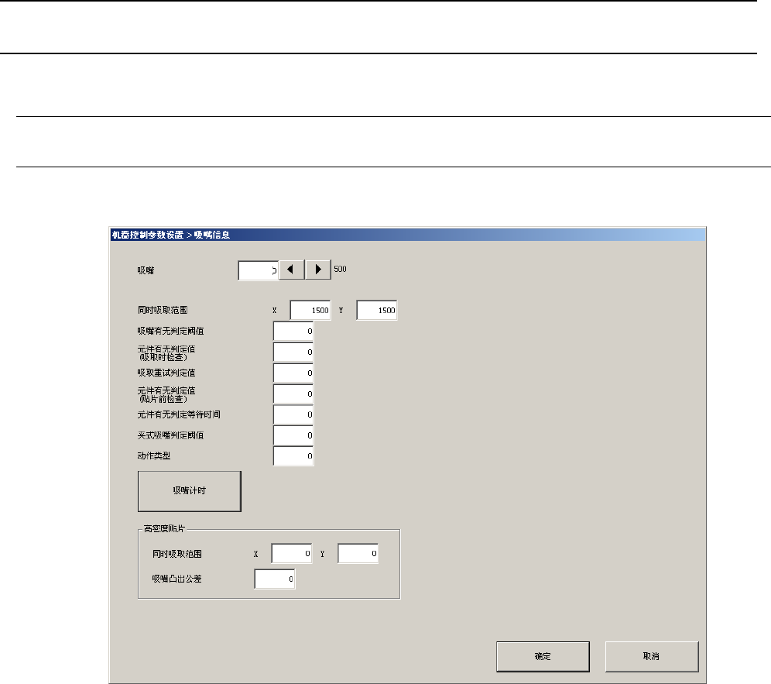Focus the 吸嘴有无判定阈值 input field

tap(293, 332)
